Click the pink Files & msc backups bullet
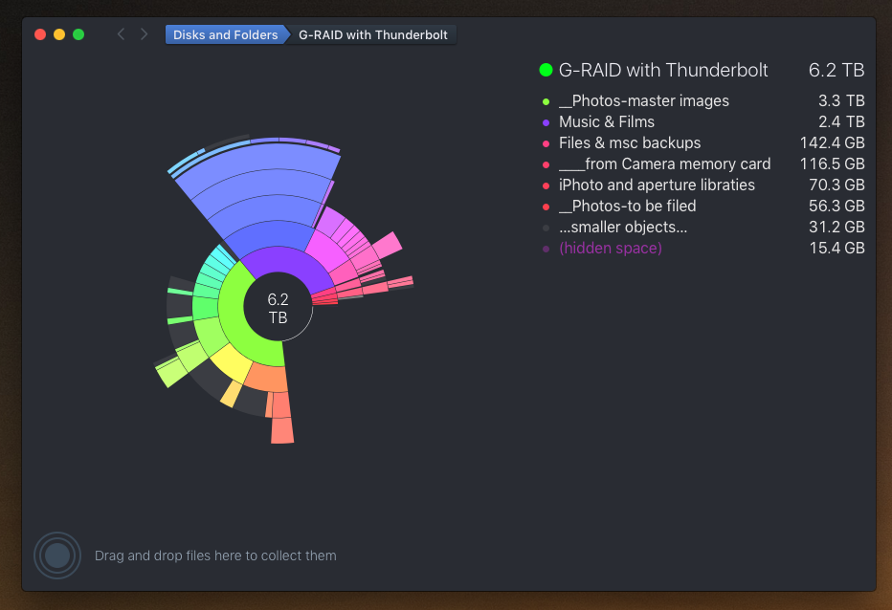 point(546,143)
